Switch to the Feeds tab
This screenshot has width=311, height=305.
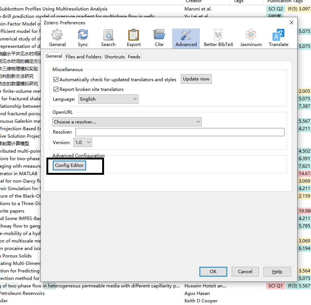[134, 57]
